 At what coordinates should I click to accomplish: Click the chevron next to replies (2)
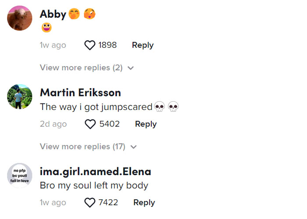coord(131,68)
